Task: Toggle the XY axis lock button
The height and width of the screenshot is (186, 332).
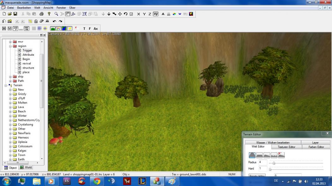Action: (x=155, y=14)
